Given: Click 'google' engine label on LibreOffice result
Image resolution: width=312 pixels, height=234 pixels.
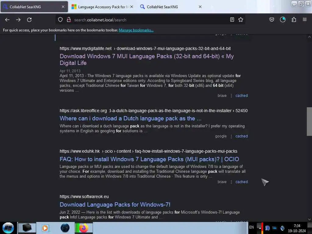Looking at the screenshot, I should tap(221, 136).
